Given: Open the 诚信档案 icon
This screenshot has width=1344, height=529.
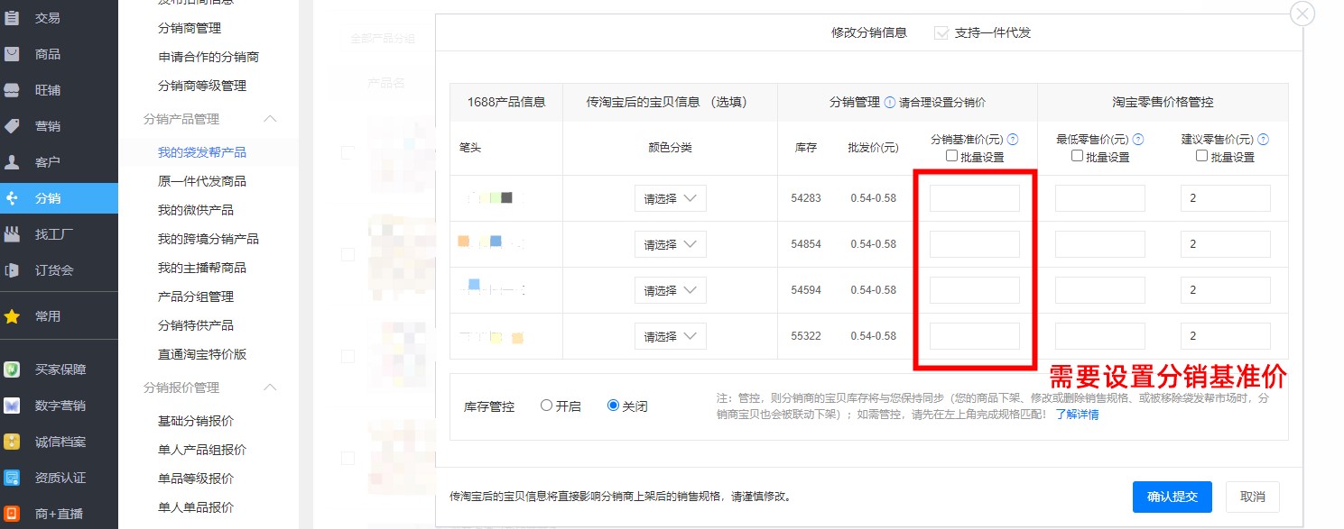Looking at the screenshot, I should [x=12, y=442].
